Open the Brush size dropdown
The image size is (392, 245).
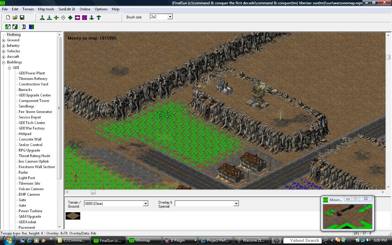coord(170,17)
